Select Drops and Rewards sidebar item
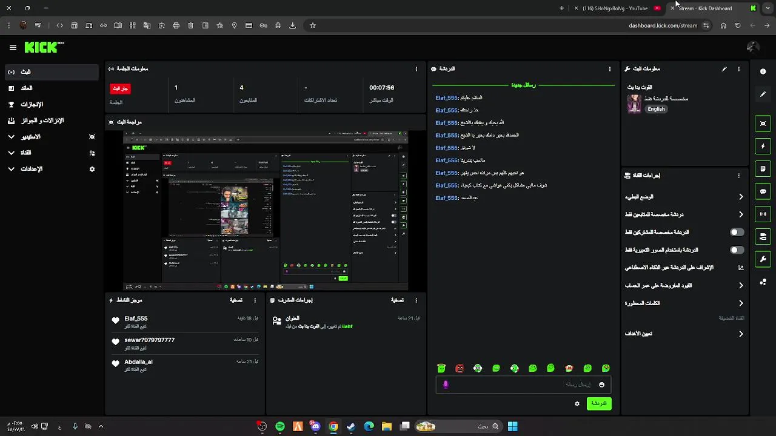 pos(51,121)
